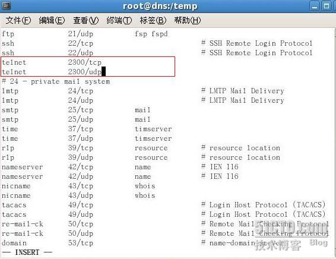Viewport: 336px width, 259px height.
Task: Click the rlp entry on the 39/udp line
Action: tap(8, 157)
